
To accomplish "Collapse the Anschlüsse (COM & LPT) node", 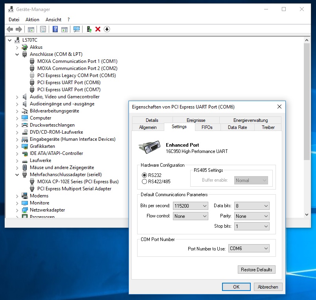I will 17,54.
